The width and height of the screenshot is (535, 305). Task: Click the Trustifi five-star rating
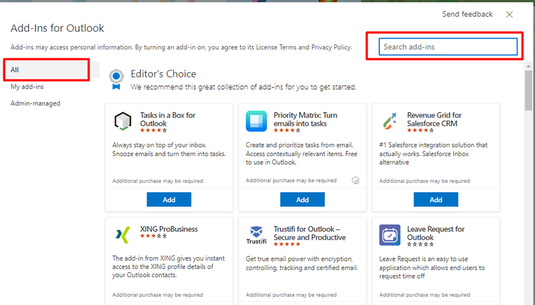287,244
